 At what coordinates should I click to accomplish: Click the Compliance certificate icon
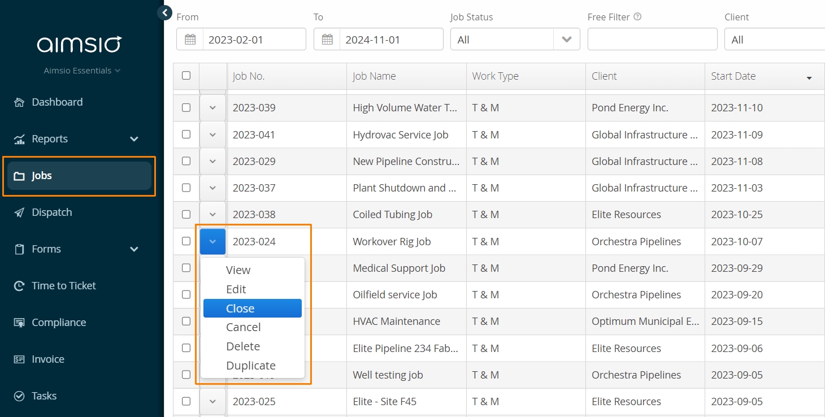click(19, 323)
